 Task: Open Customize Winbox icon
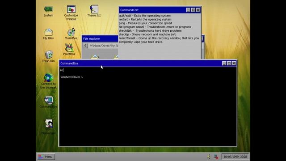(x=71, y=13)
